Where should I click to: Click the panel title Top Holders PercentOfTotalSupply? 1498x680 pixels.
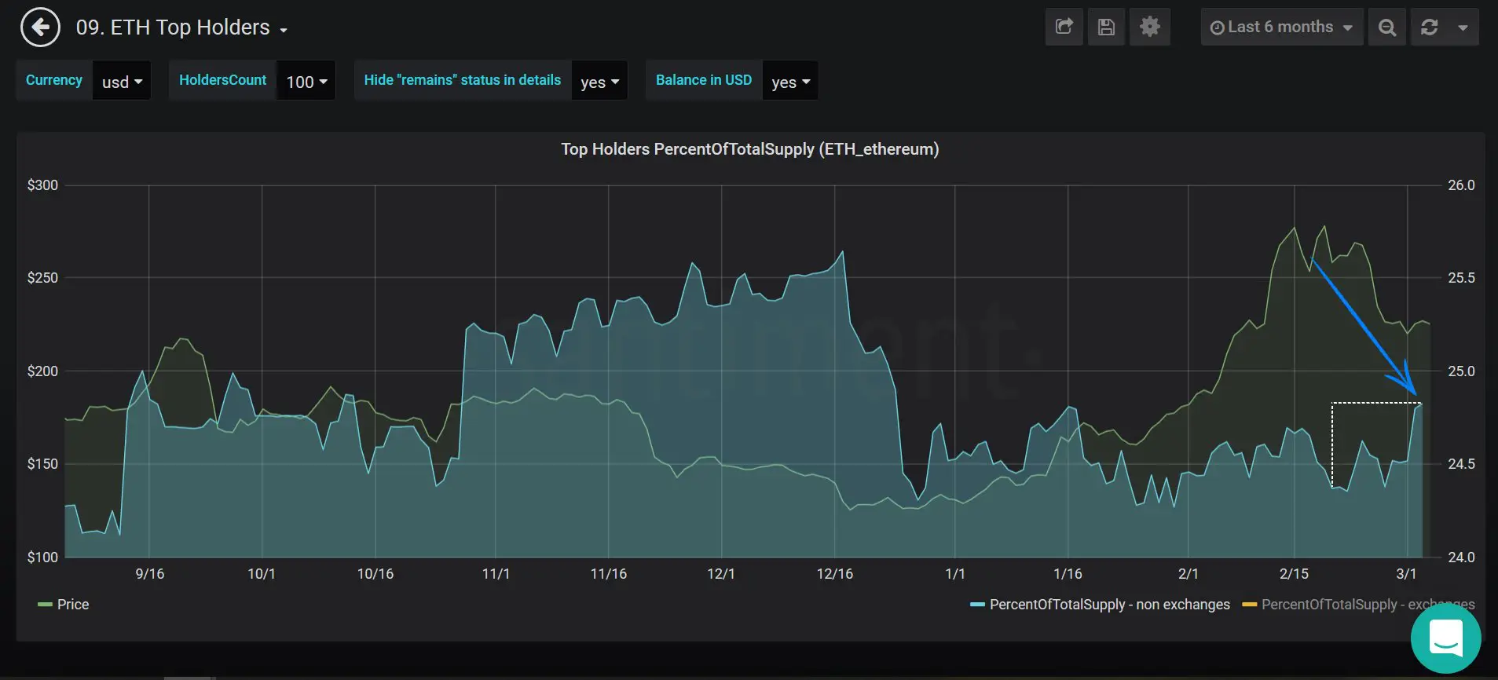tap(749, 149)
